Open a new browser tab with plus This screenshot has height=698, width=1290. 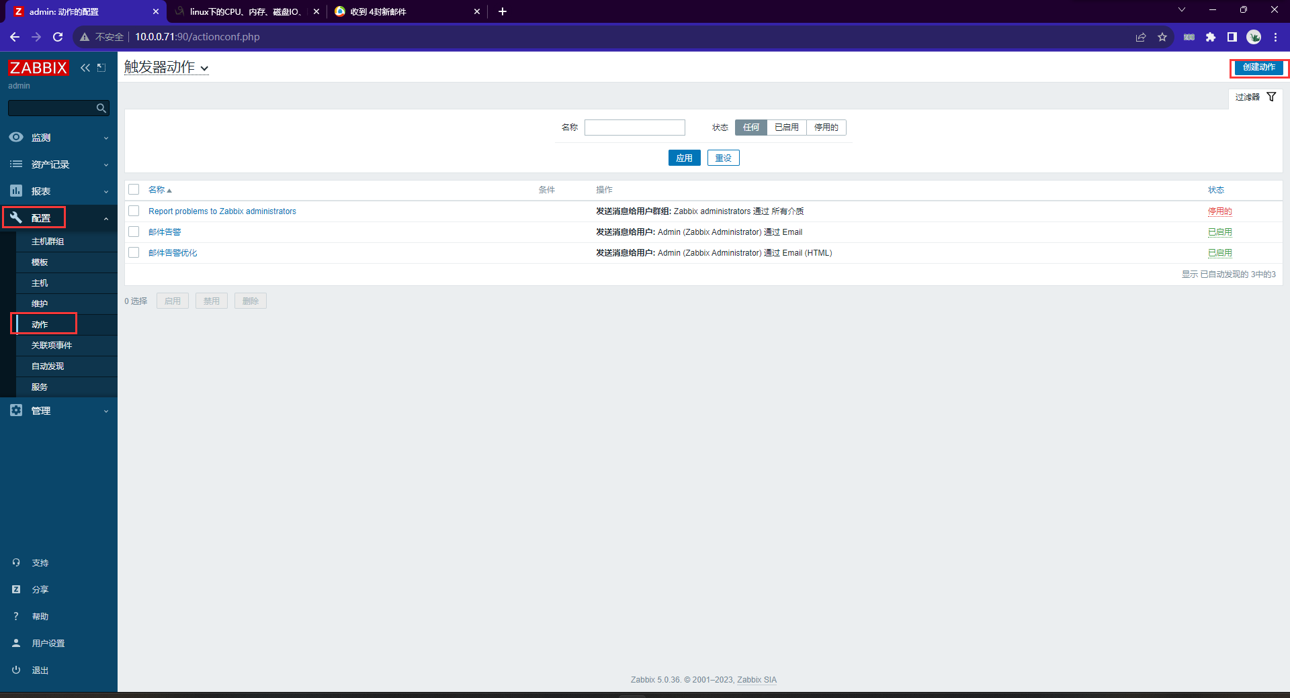pos(503,11)
